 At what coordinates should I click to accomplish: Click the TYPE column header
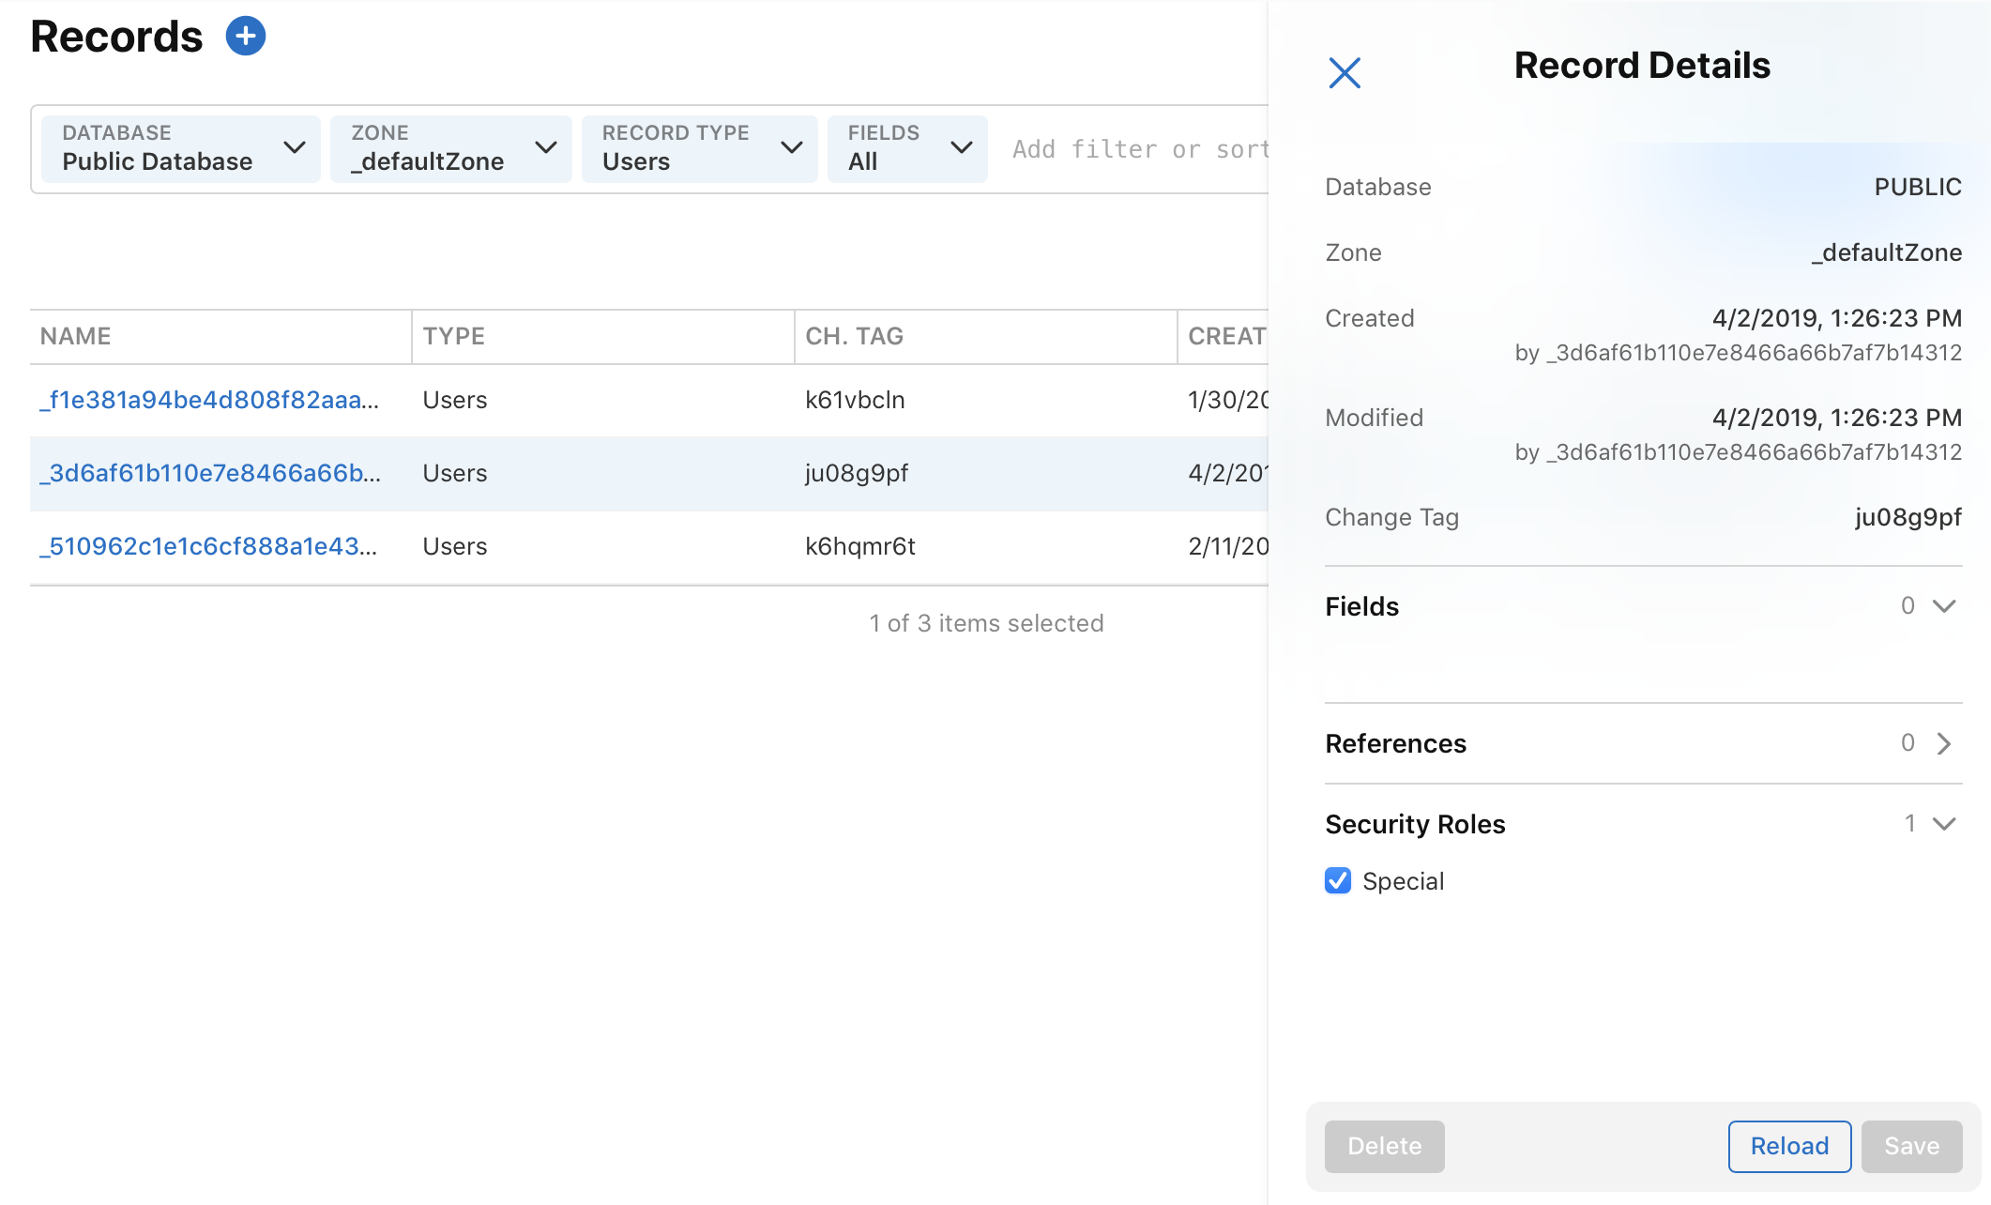[x=454, y=336]
